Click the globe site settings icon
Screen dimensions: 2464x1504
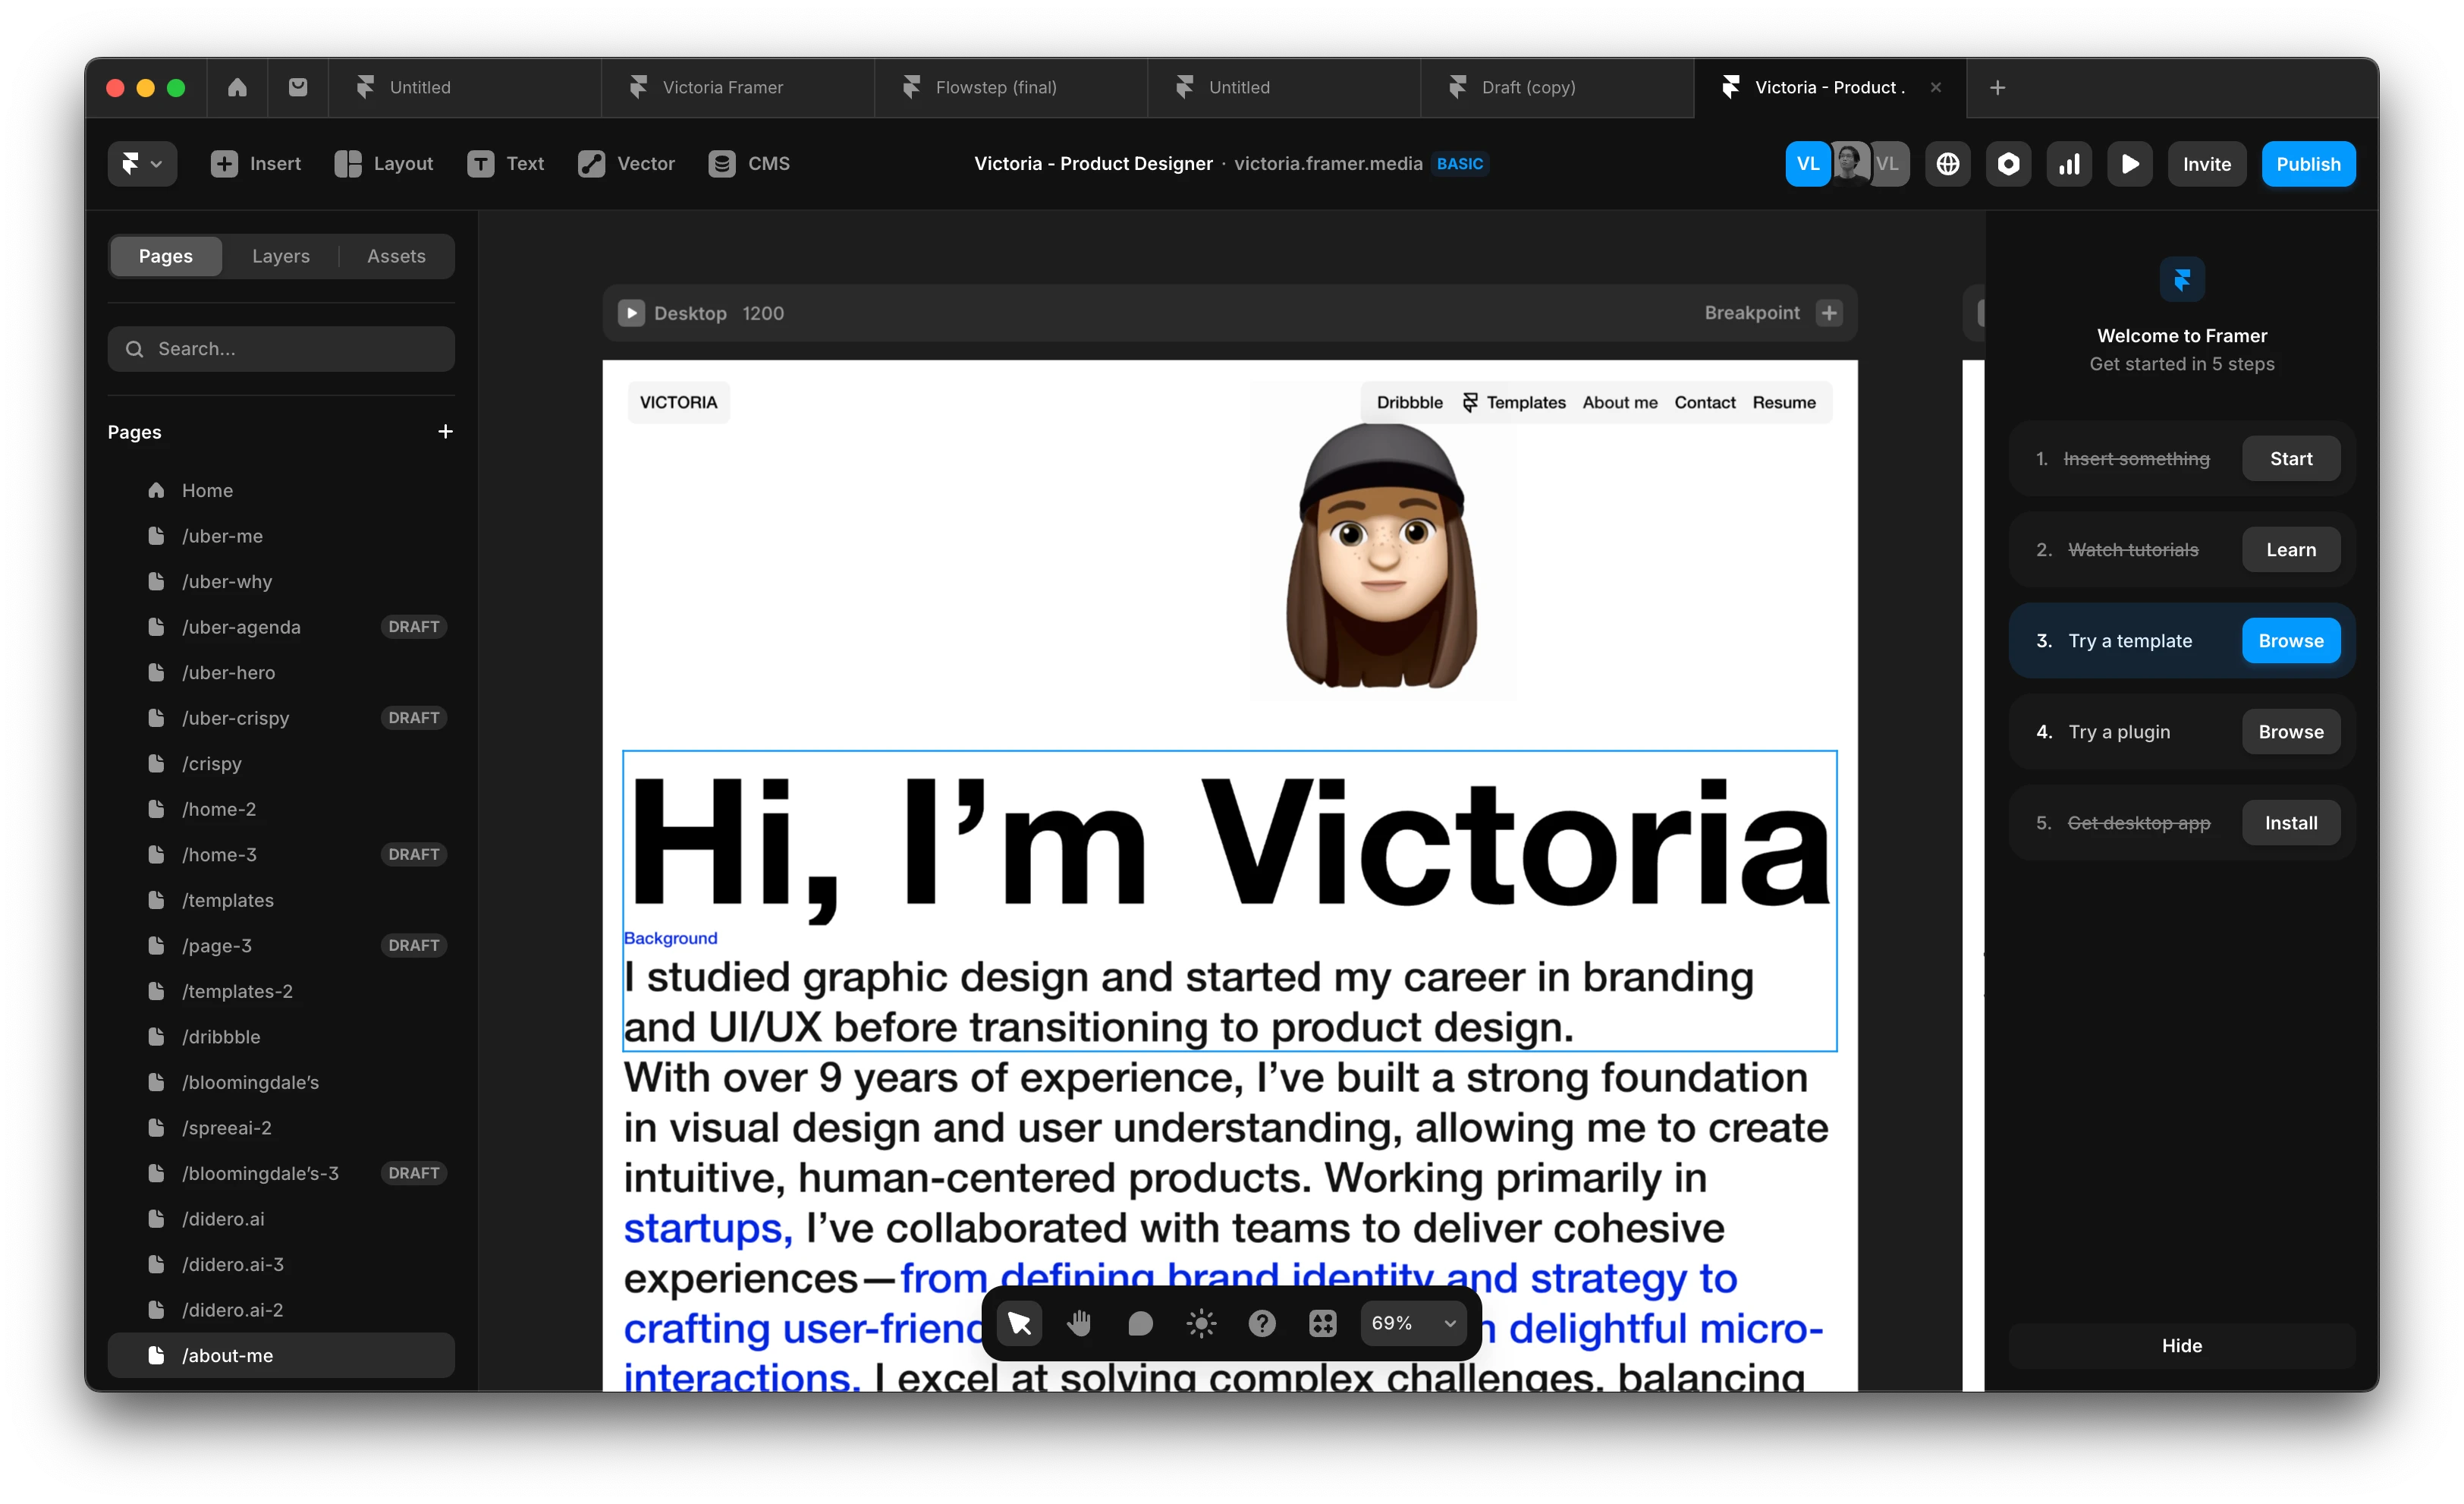tap(1947, 164)
